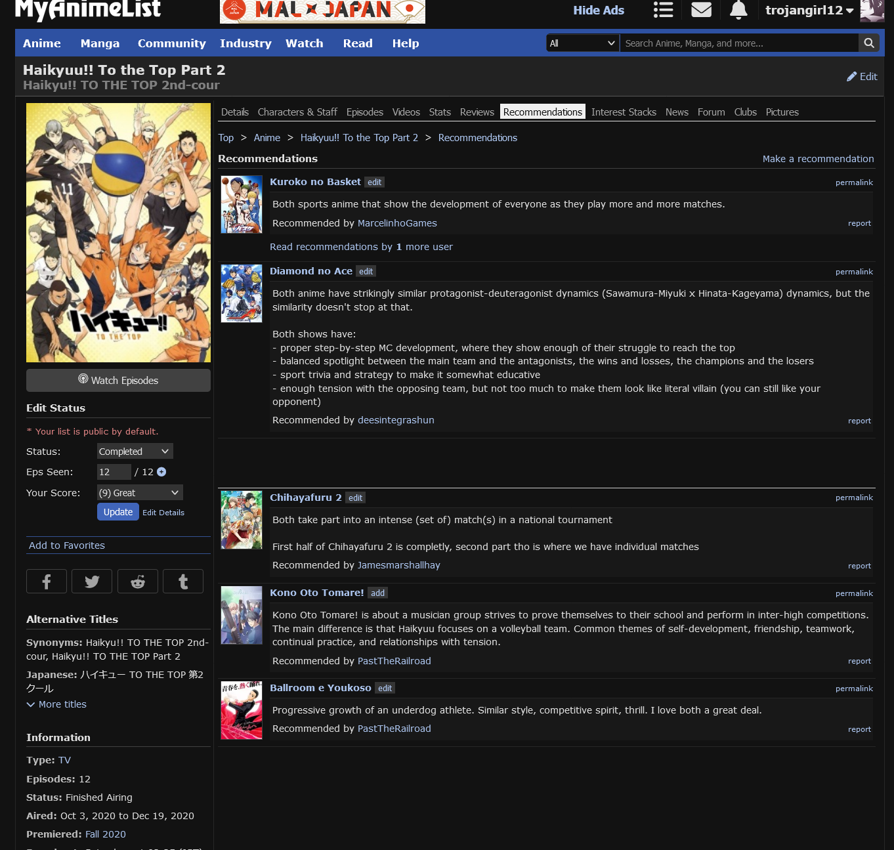This screenshot has width=894, height=850.
Task: Click the search anime text field
Action: pyautogui.click(x=738, y=43)
